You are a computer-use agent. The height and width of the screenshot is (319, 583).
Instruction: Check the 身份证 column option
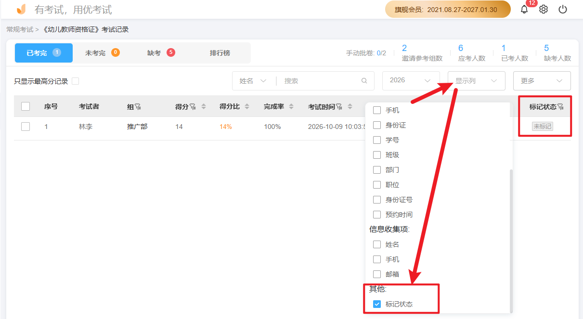(x=377, y=125)
